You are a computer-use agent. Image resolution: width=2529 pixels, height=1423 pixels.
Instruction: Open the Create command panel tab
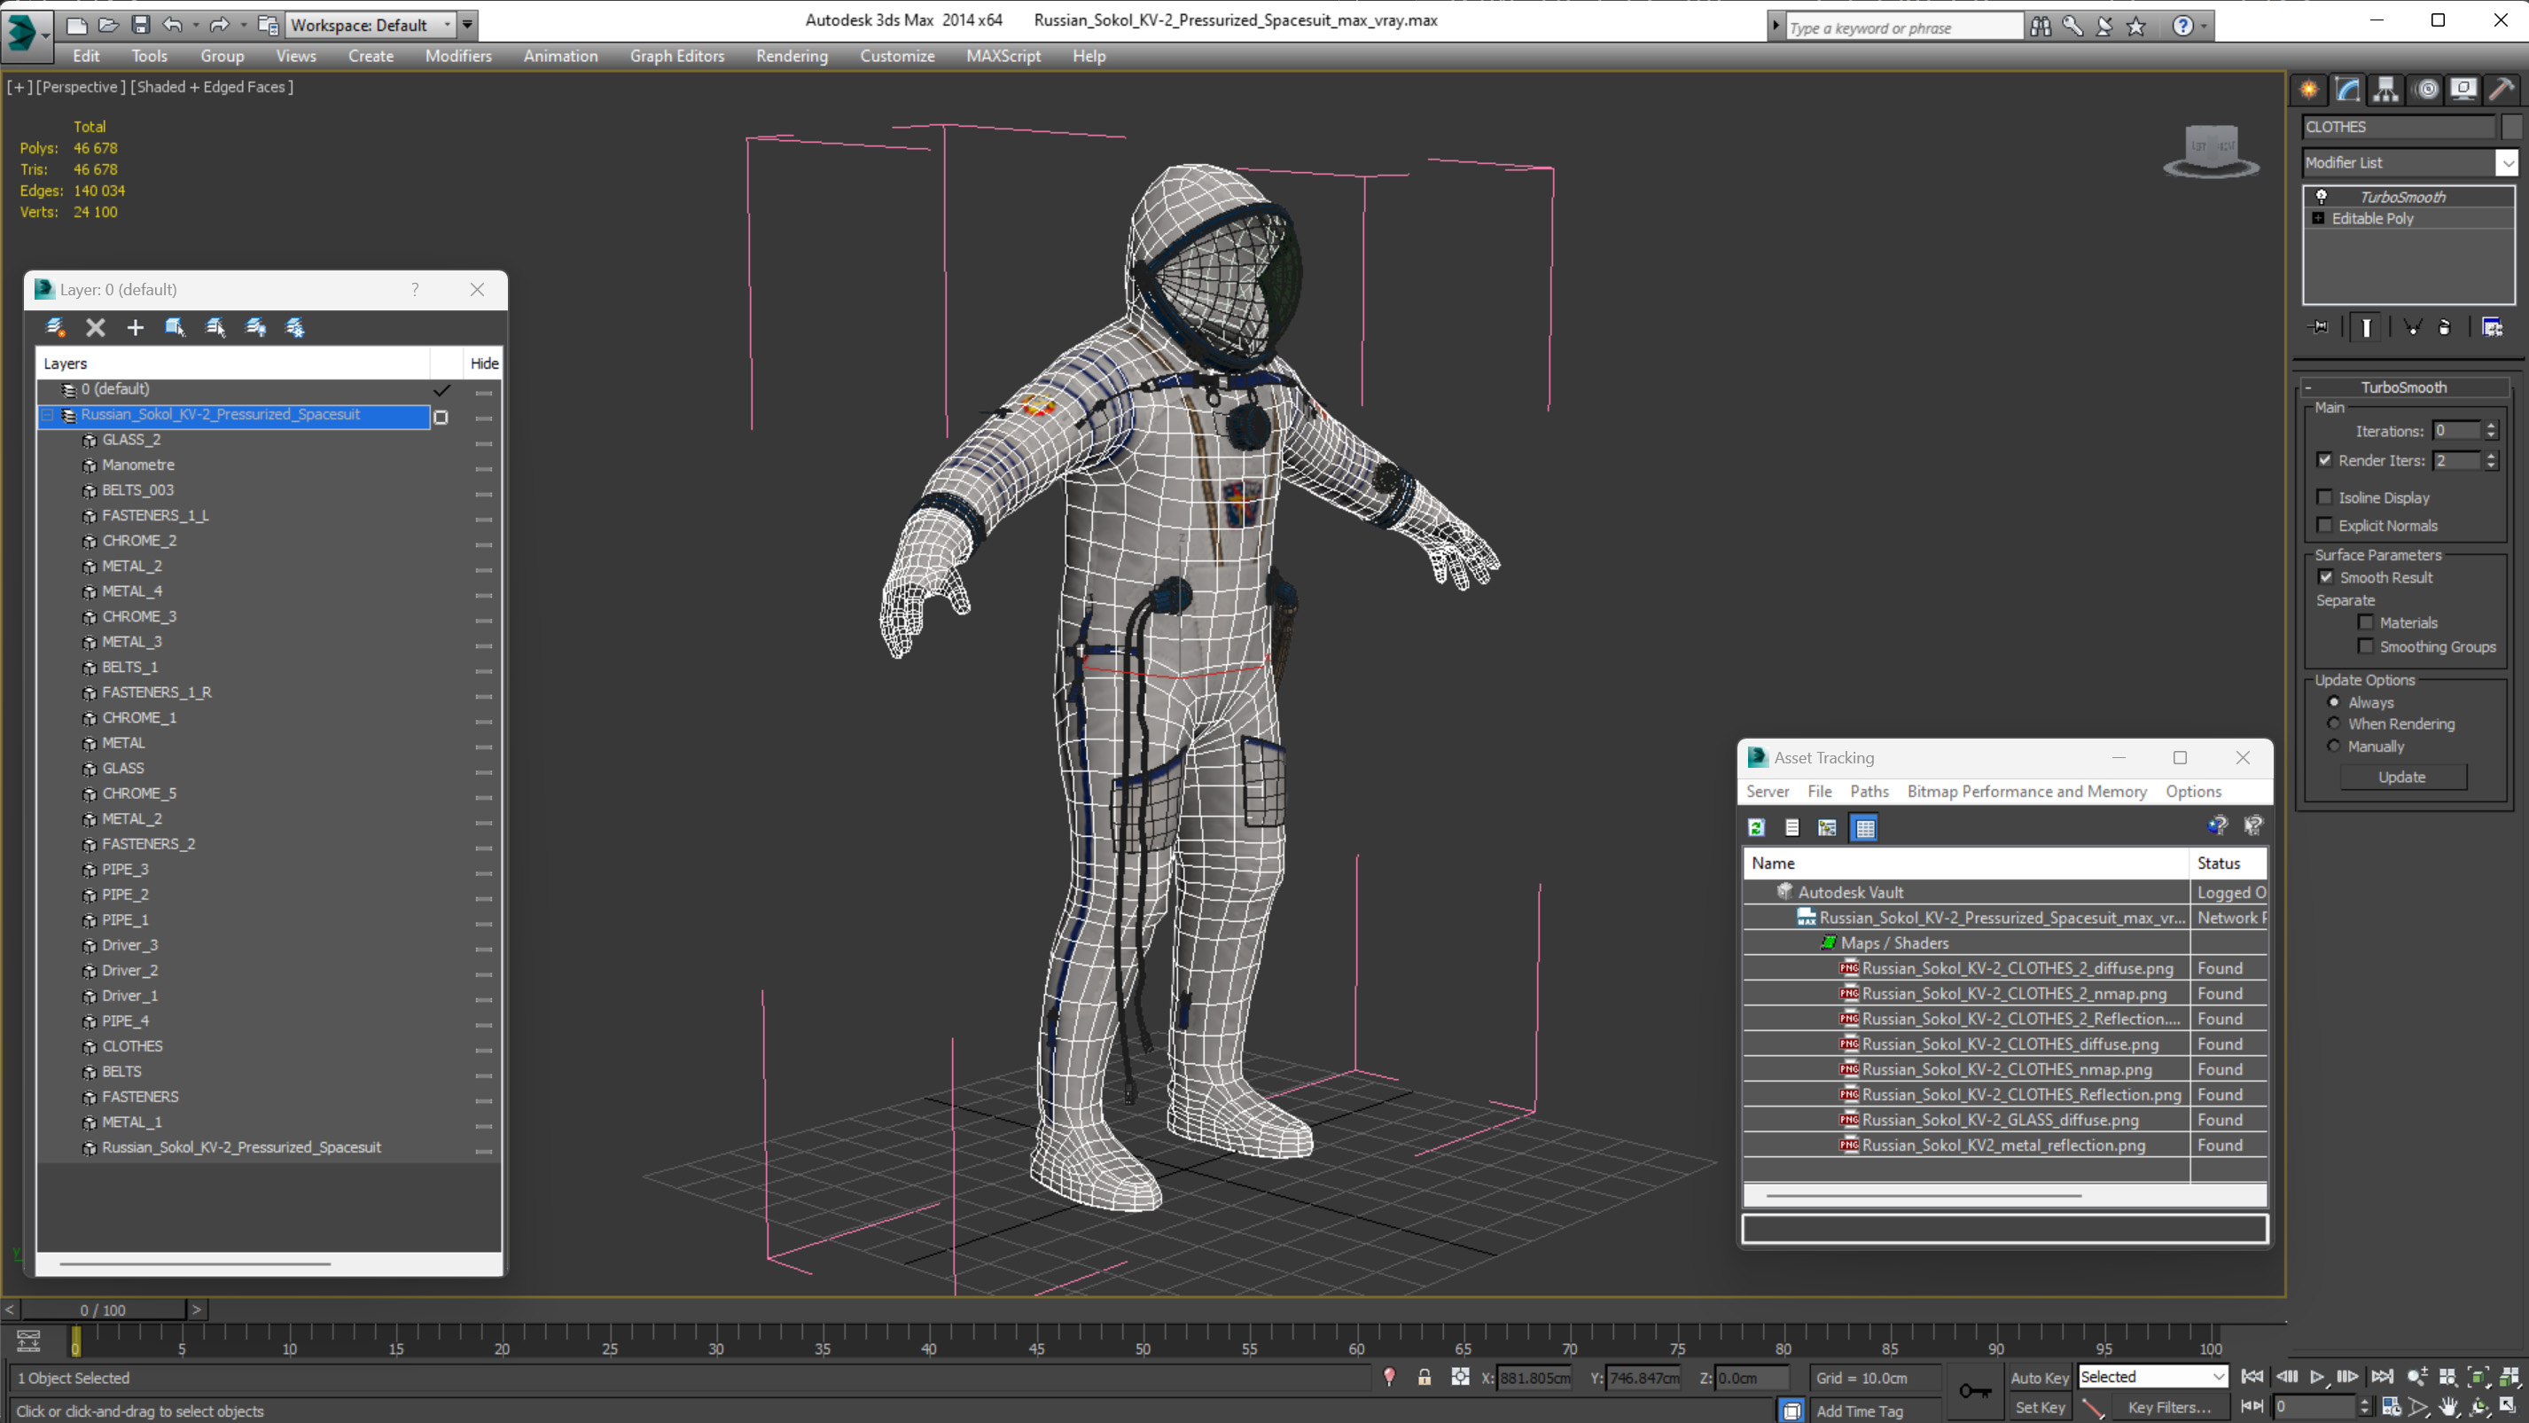tap(2309, 90)
